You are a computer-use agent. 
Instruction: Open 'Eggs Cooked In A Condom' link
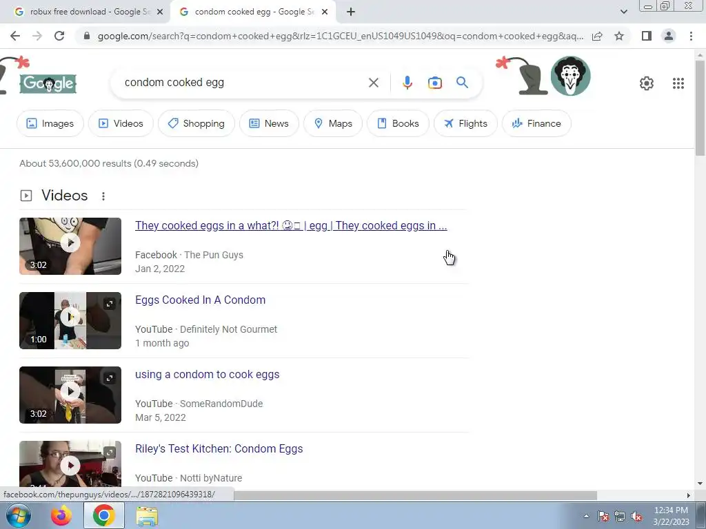click(x=201, y=300)
